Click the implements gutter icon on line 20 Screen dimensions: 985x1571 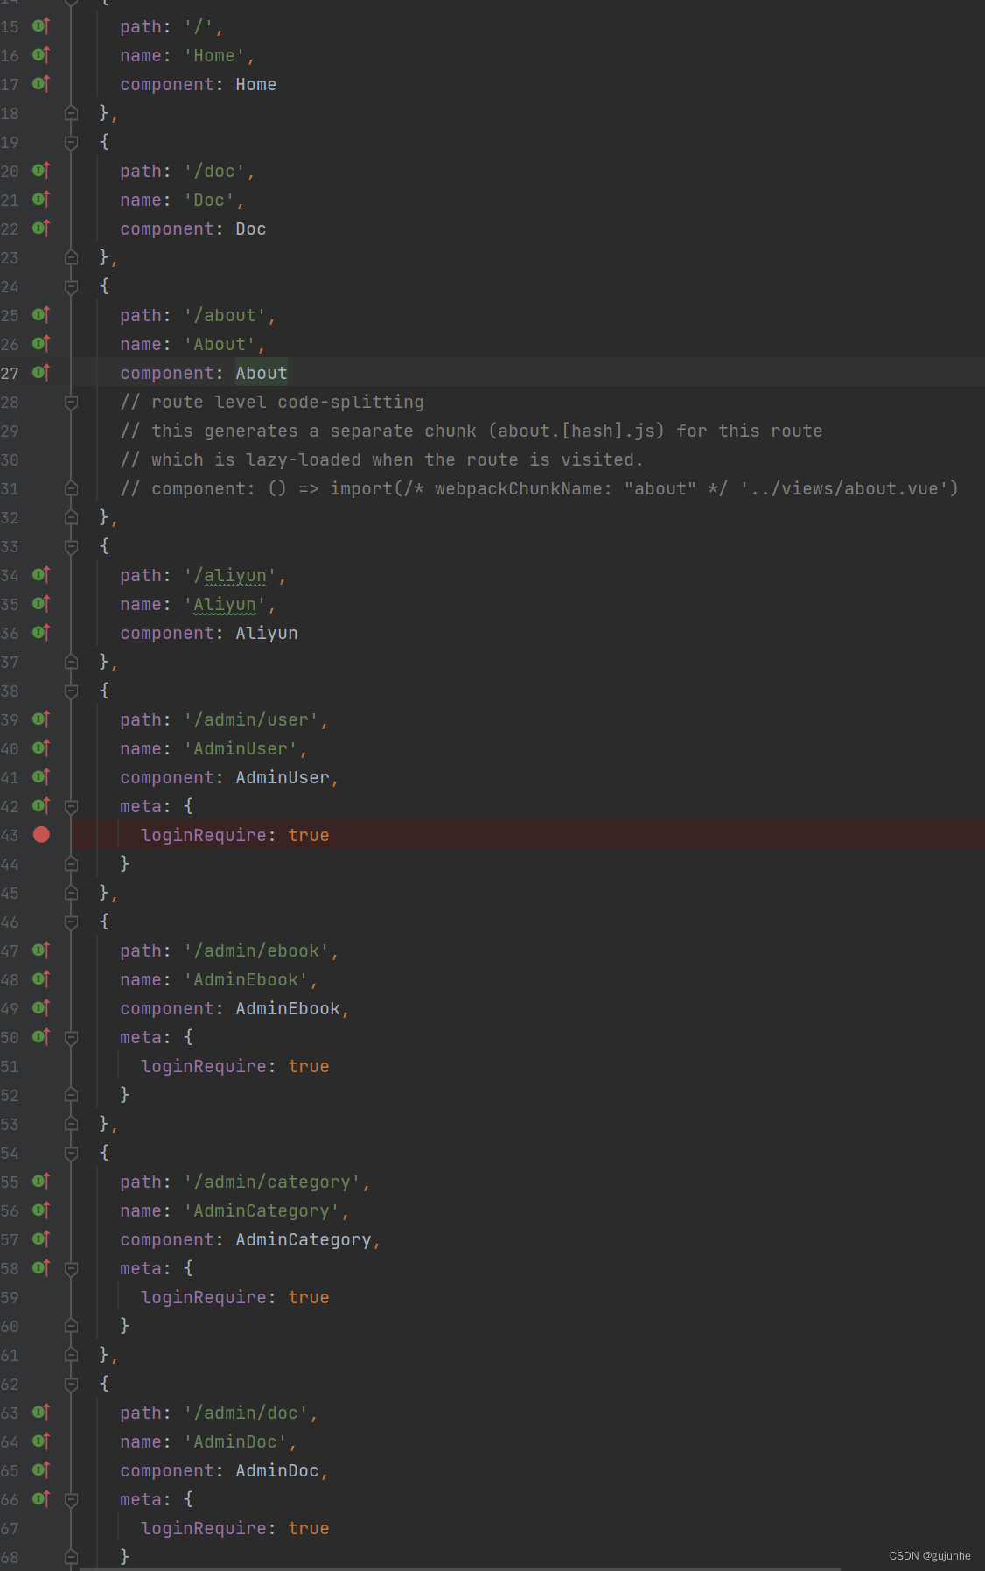click(41, 171)
